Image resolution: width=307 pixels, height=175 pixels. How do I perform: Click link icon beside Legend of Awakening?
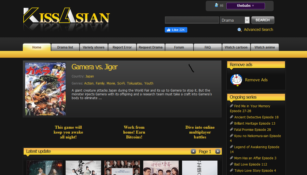tap(232, 147)
